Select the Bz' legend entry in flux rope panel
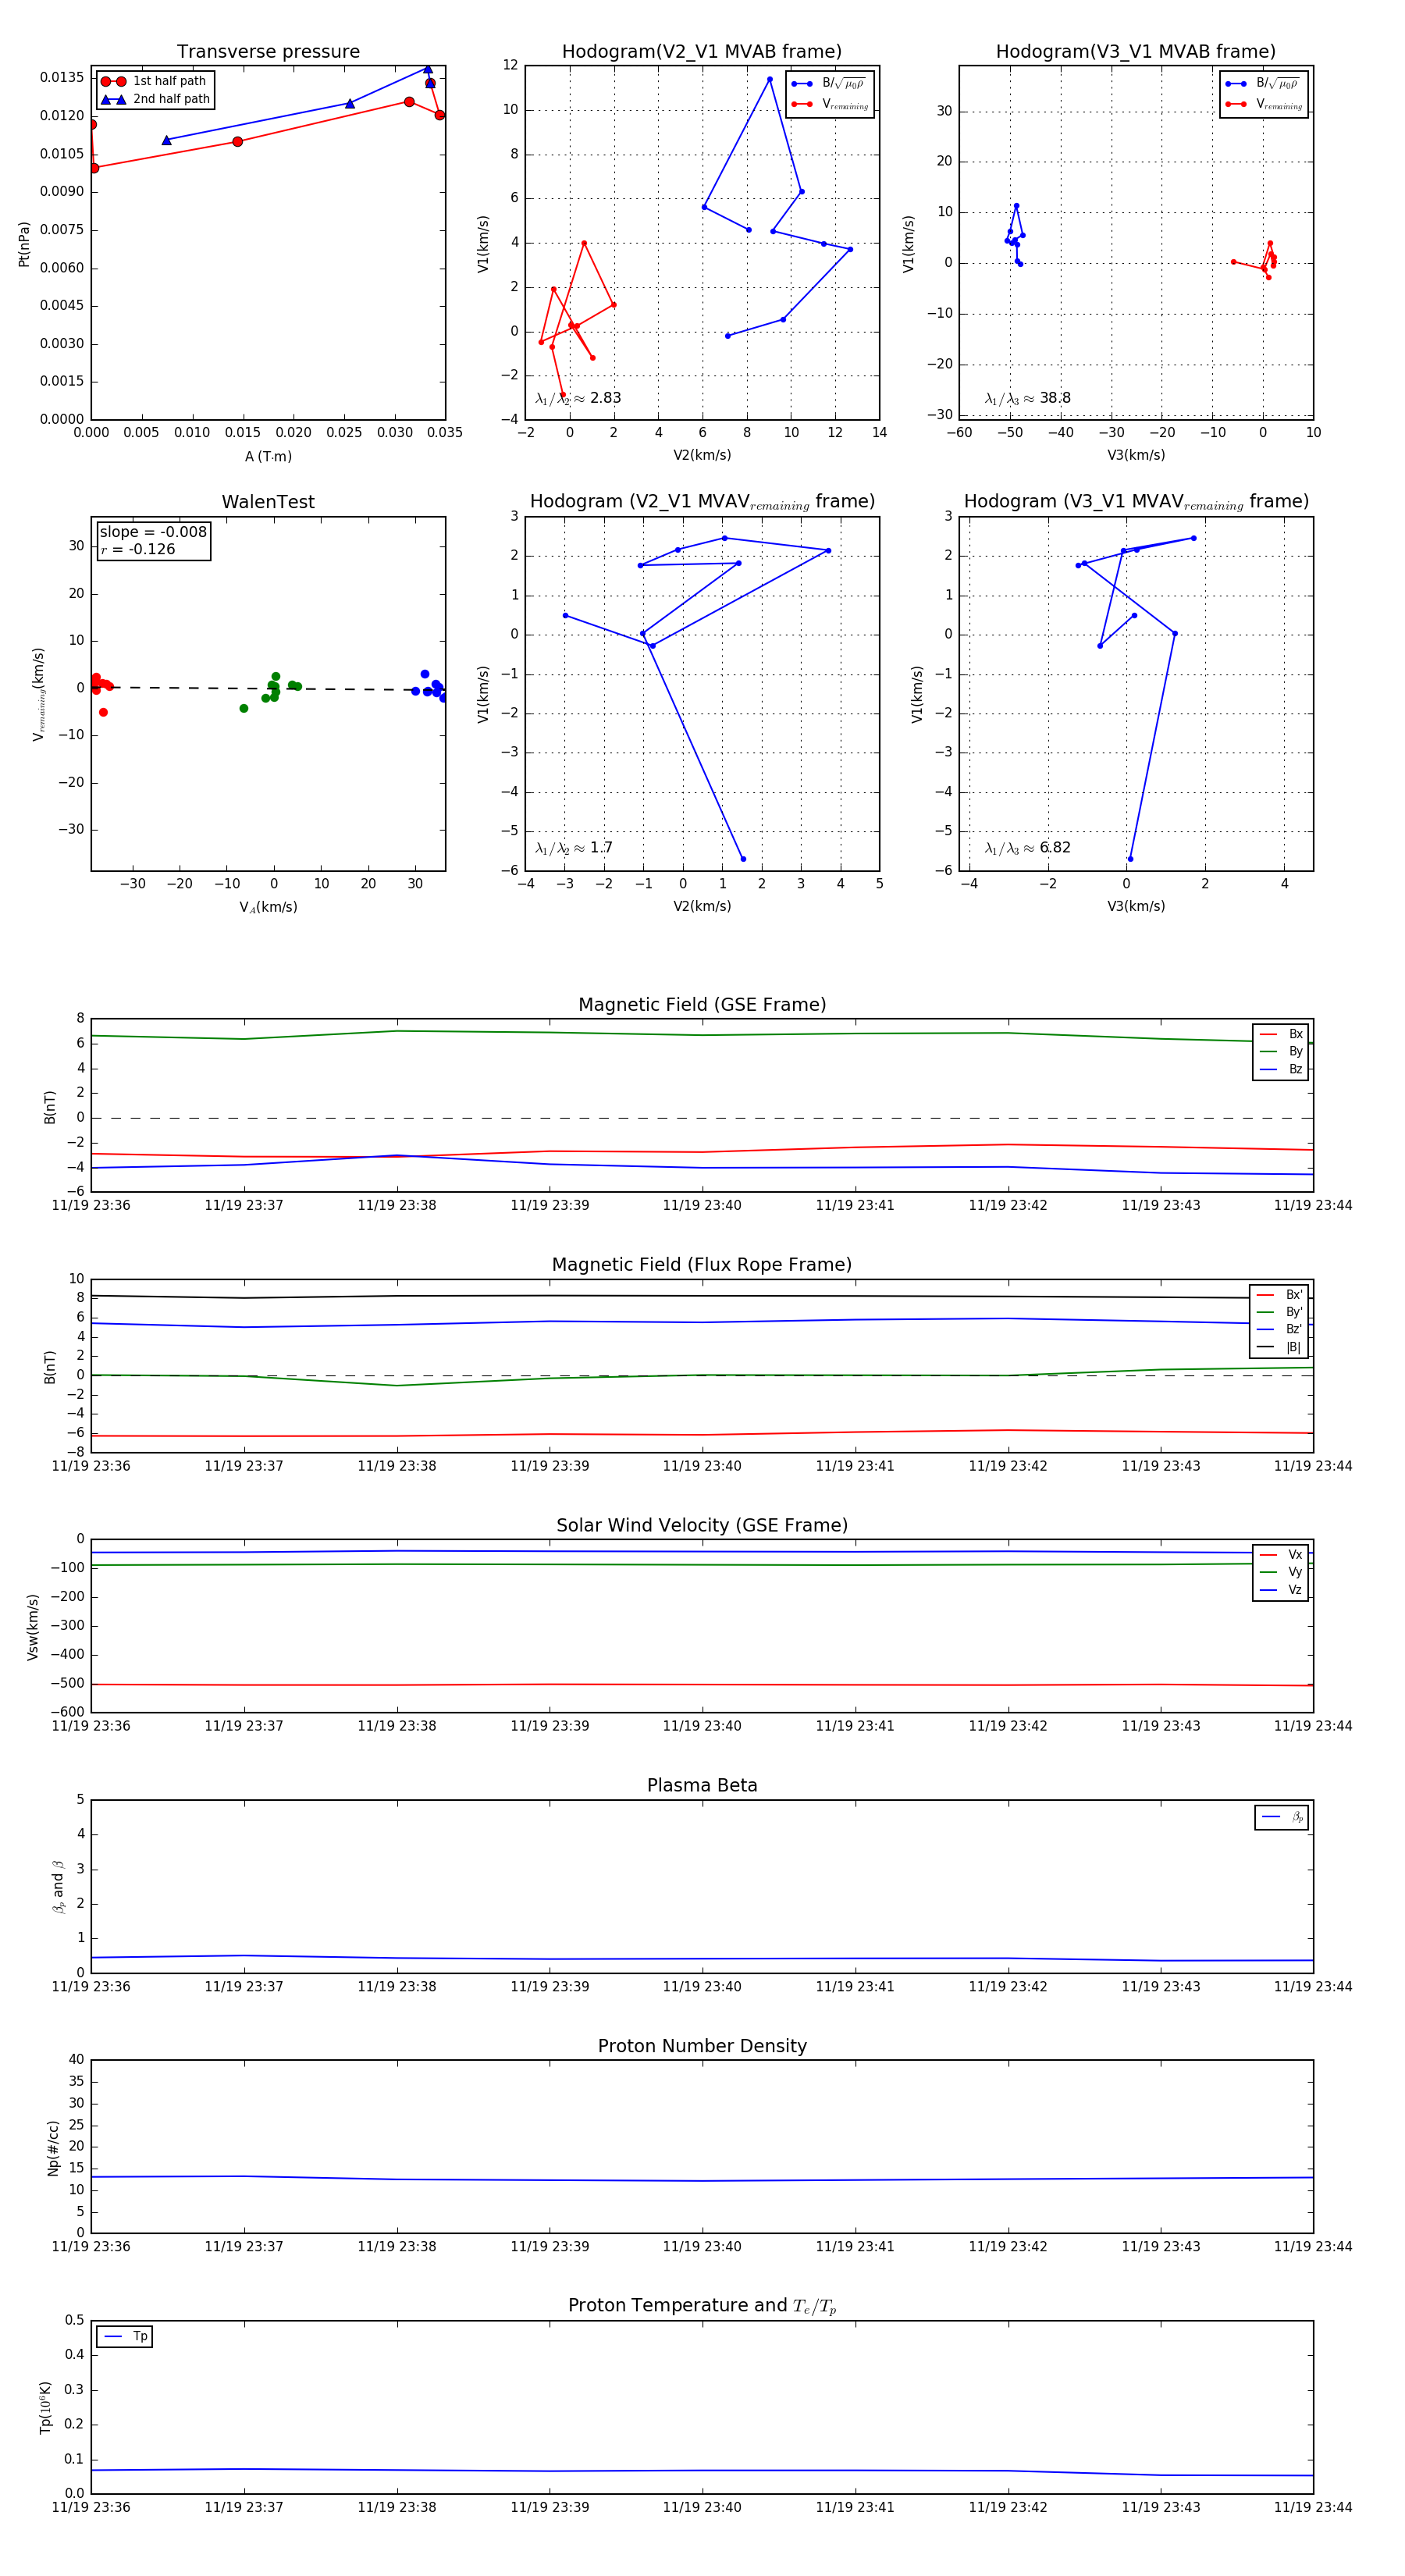 1279,1329
